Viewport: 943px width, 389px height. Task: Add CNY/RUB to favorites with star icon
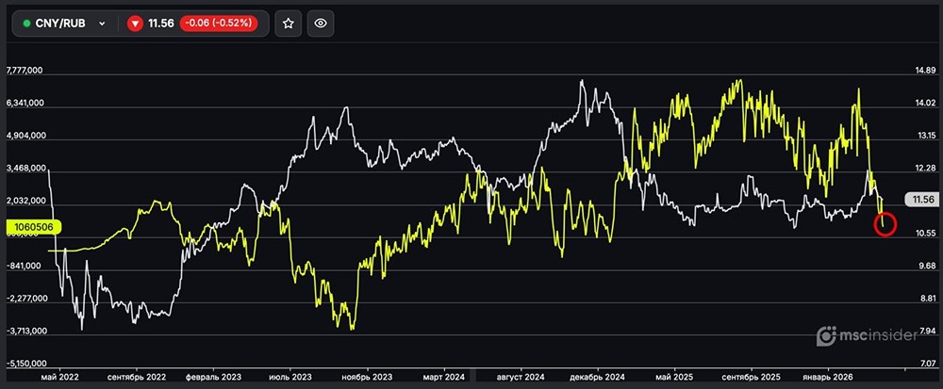tap(288, 24)
